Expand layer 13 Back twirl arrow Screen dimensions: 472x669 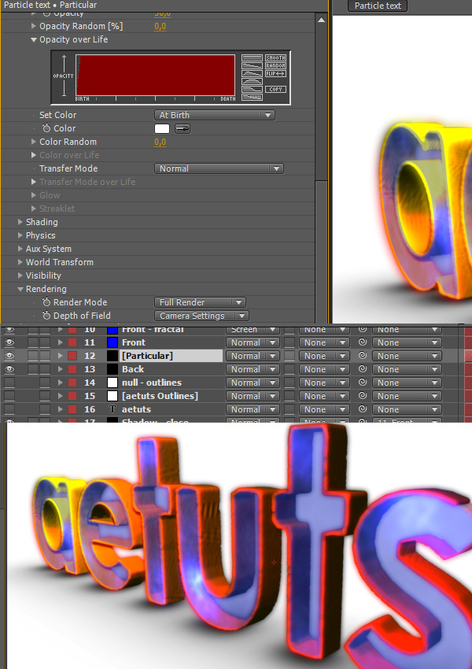click(60, 369)
